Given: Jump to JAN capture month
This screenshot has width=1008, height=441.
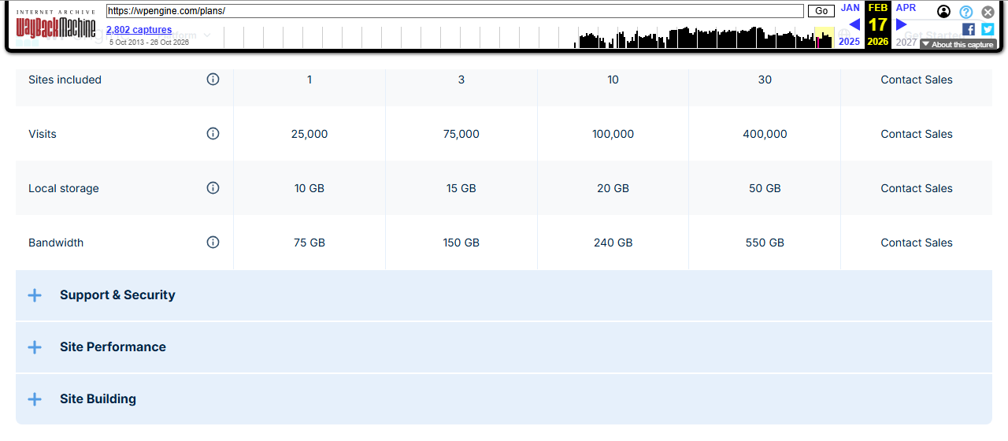Looking at the screenshot, I should click(x=850, y=8).
